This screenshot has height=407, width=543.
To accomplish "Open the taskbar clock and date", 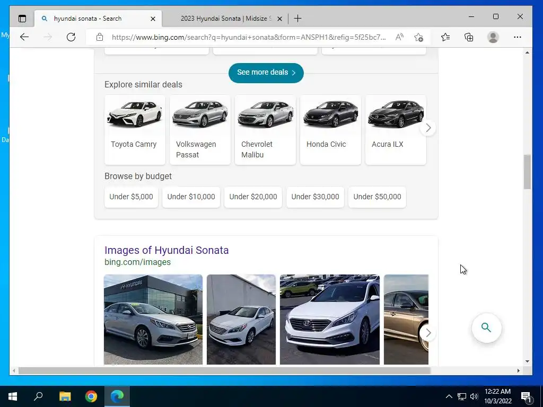I will 497,396.
